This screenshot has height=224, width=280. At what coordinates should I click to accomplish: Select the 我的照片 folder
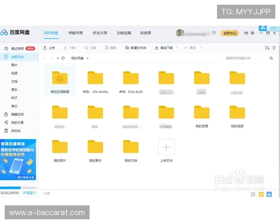pos(60,151)
